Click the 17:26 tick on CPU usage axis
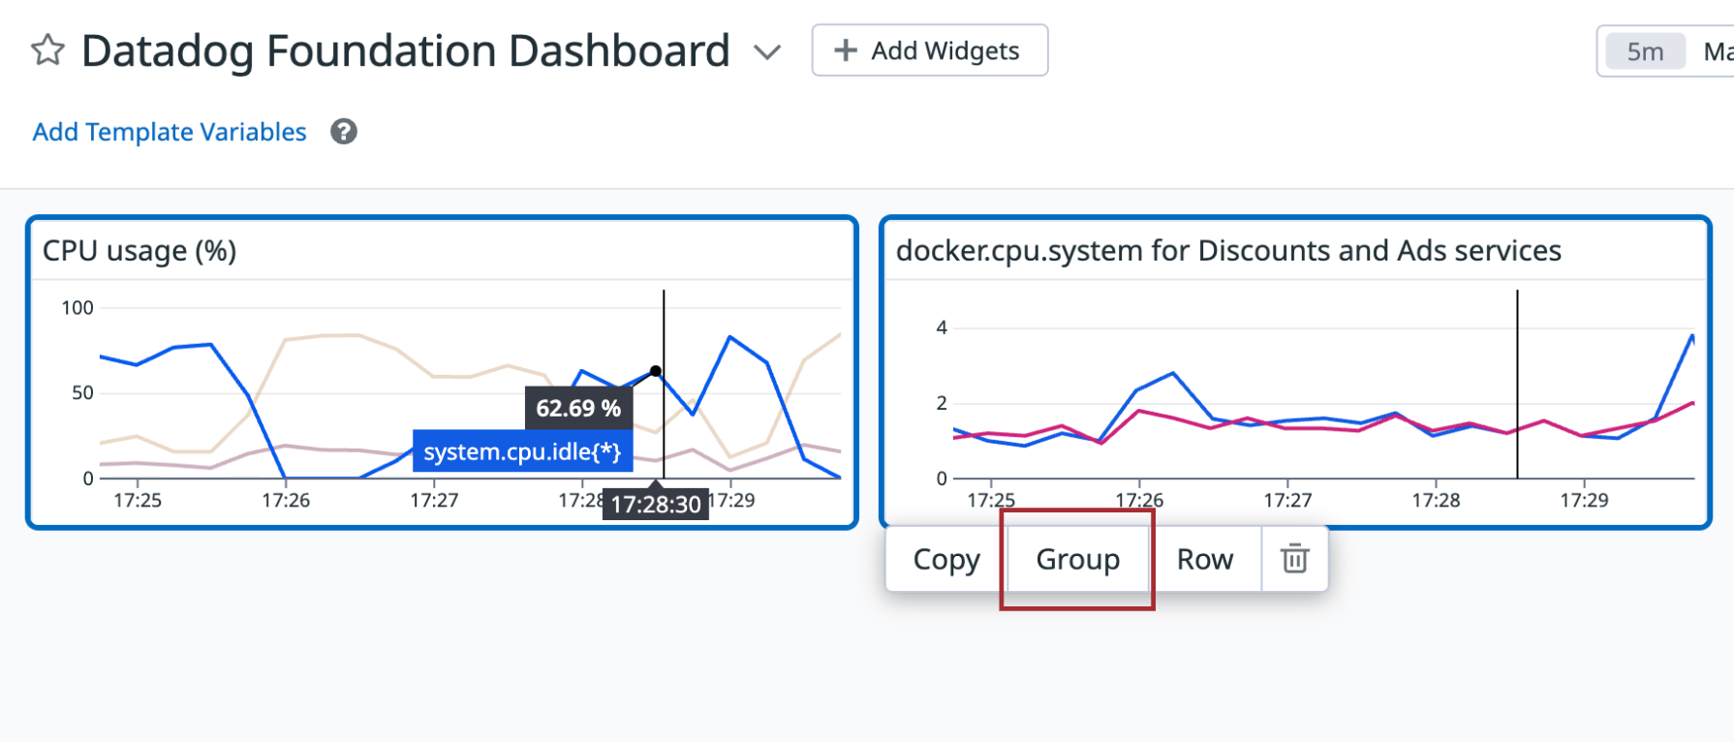This screenshot has height=742, width=1734. pyautogui.click(x=286, y=500)
